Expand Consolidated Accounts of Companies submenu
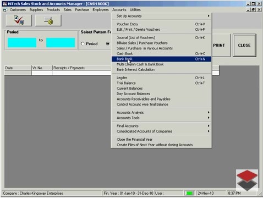 point(161,131)
